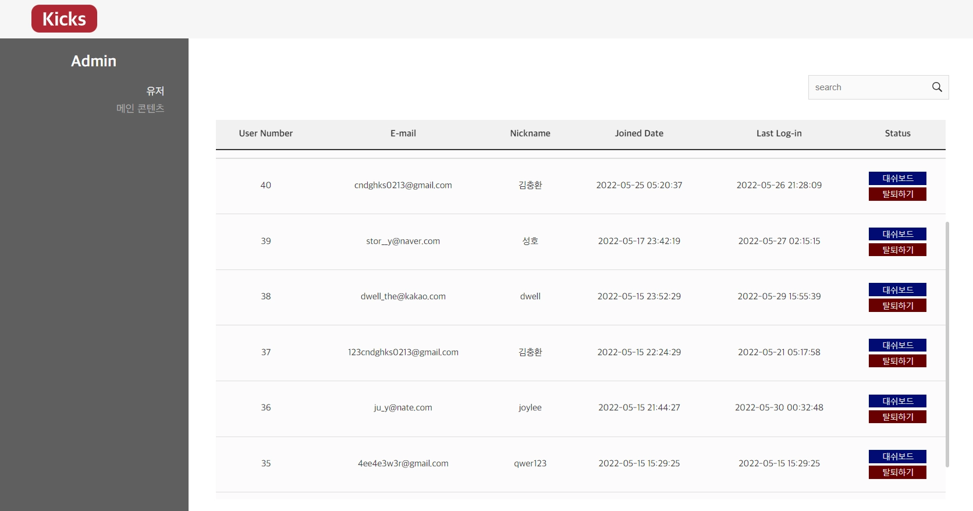Click the Admin sidebar heading
This screenshot has height=511, width=973.
pos(94,61)
